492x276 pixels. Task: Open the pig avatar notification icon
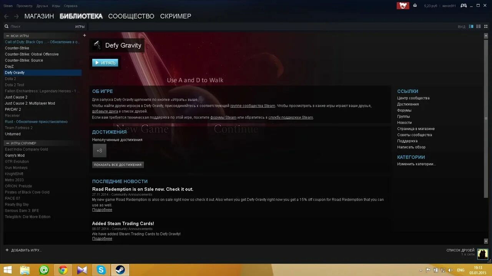(403, 5)
